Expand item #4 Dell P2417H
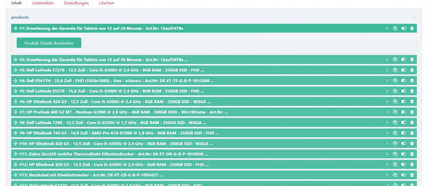428x186 pixels. point(387,81)
